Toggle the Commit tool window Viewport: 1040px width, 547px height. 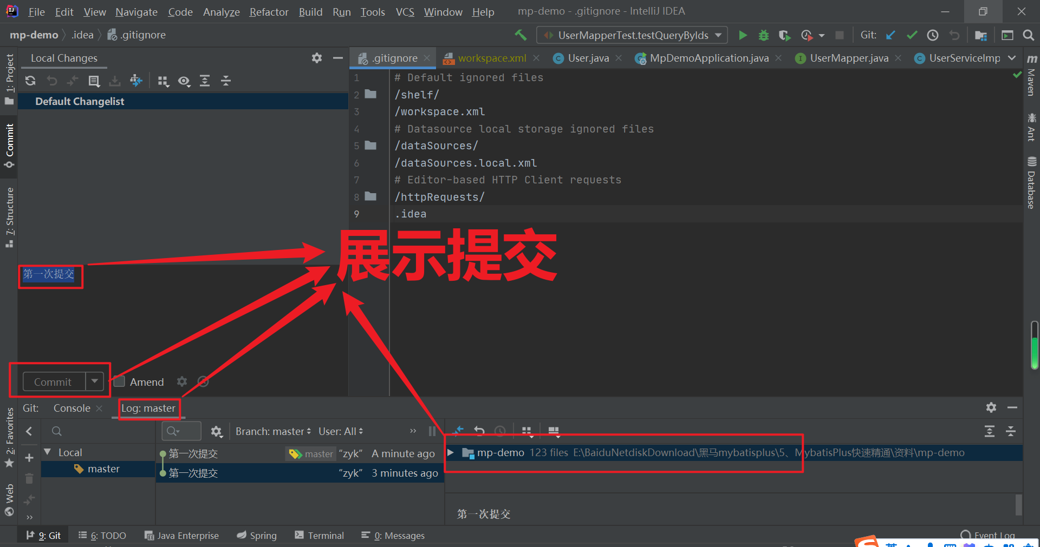[x=9, y=146]
